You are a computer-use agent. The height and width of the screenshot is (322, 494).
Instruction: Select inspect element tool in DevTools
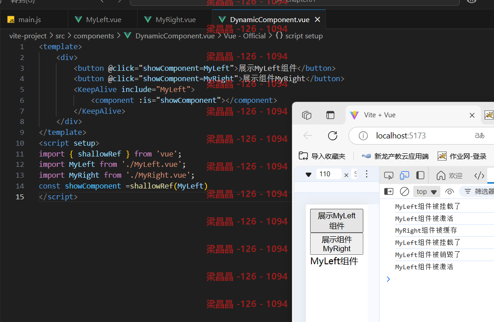tap(389, 176)
